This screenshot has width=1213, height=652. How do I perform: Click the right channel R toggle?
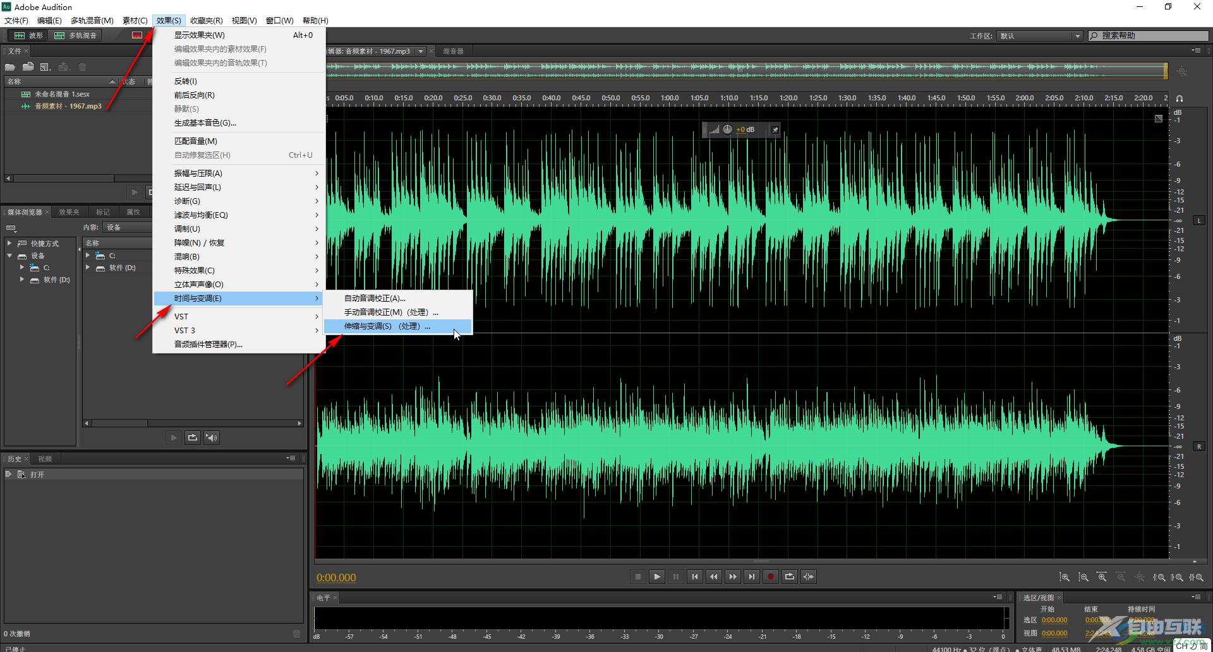[x=1199, y=446]
